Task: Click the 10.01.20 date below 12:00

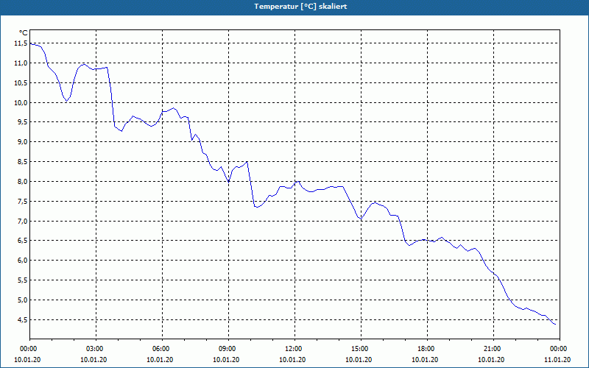Action: [292, 360]
